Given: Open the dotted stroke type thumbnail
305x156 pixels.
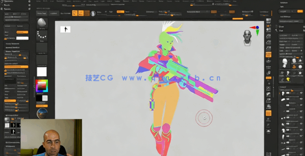Looking at the screenshot, I should pyautogui.click(x=42, y=36).
